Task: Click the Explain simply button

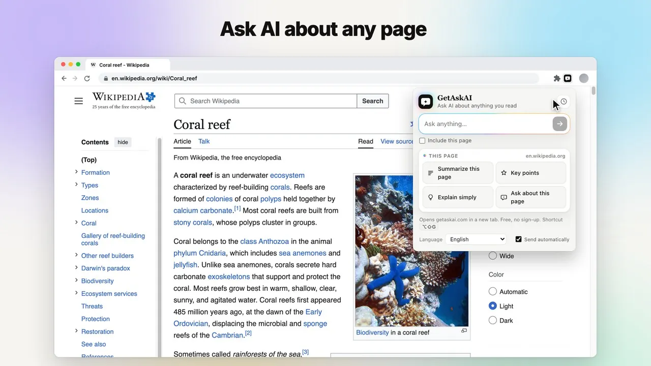Action: 458,197
